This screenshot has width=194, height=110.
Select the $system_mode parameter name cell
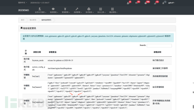[x=38, y=60]
